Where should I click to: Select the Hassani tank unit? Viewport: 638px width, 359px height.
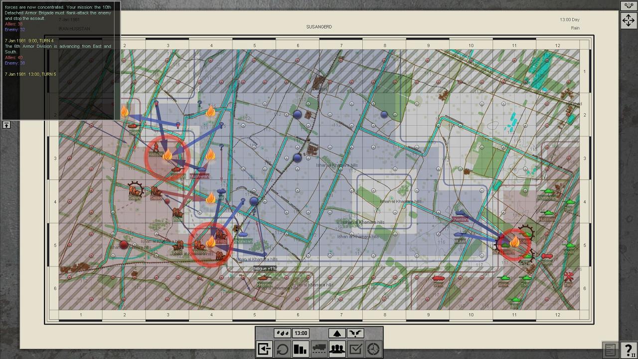(265, 281)
